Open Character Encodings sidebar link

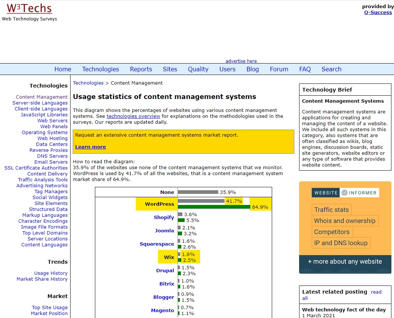pos(43,221)
